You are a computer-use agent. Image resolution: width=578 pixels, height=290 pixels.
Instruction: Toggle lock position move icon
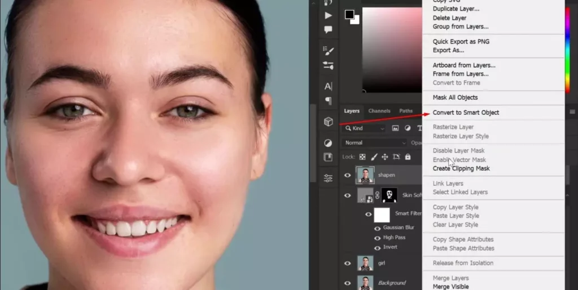pos(385,157)
